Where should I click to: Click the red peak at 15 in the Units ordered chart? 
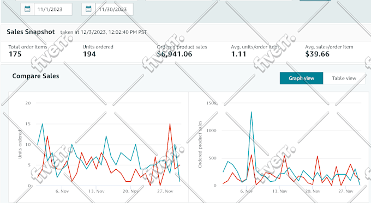click(170, 124)
